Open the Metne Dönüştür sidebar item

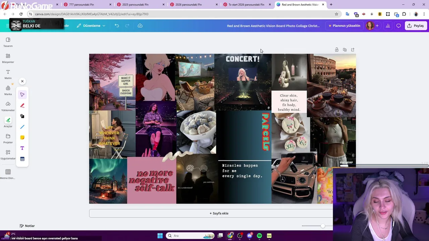point(8,174)
